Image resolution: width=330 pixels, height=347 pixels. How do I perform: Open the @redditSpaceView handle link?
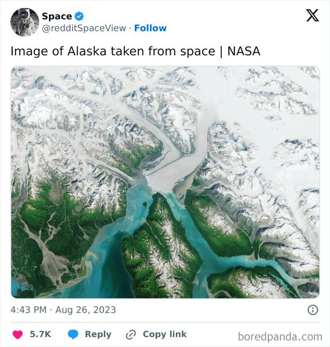[84, 28]
